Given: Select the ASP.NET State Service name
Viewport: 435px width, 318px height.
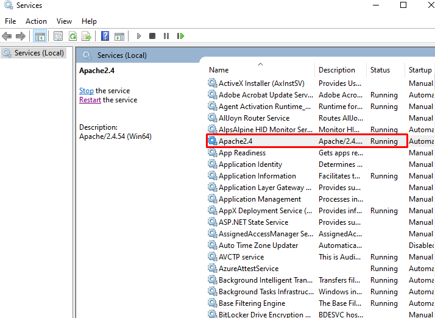Looking at the screenshot, I should [253, 222].
